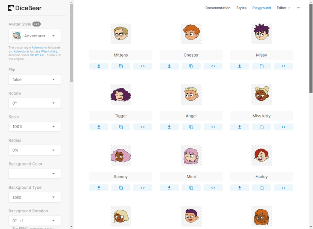Open the Flip dropdown set to false
Screen dimensions: 313x229
(35, 79)
